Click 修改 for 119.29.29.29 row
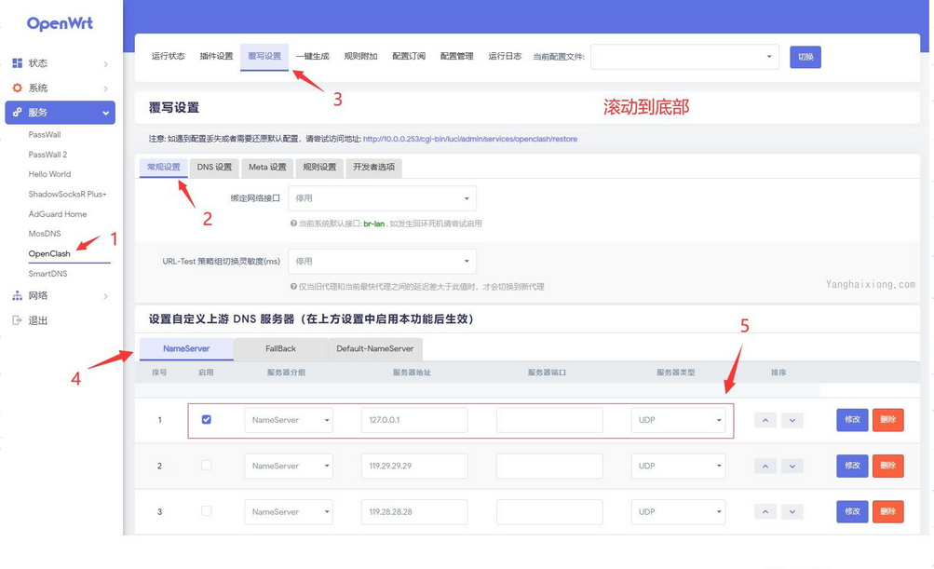The width and height of the screenshot is (934, 569). [852, 466]
